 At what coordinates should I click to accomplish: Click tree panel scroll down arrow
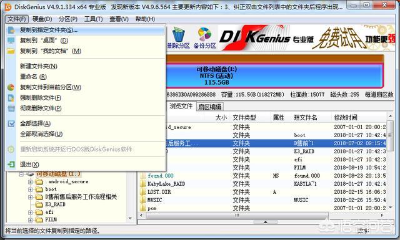coord(131,218)
